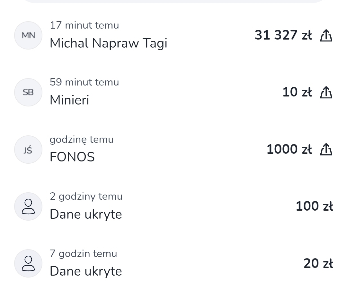
Task: Tap the share icon beside 31 327 zł
Action: [326, 35]
